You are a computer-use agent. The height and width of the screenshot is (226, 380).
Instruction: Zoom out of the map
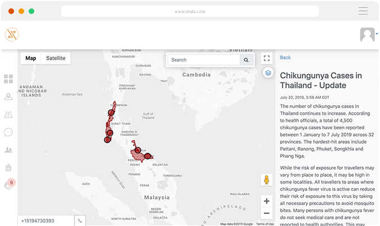267,213
